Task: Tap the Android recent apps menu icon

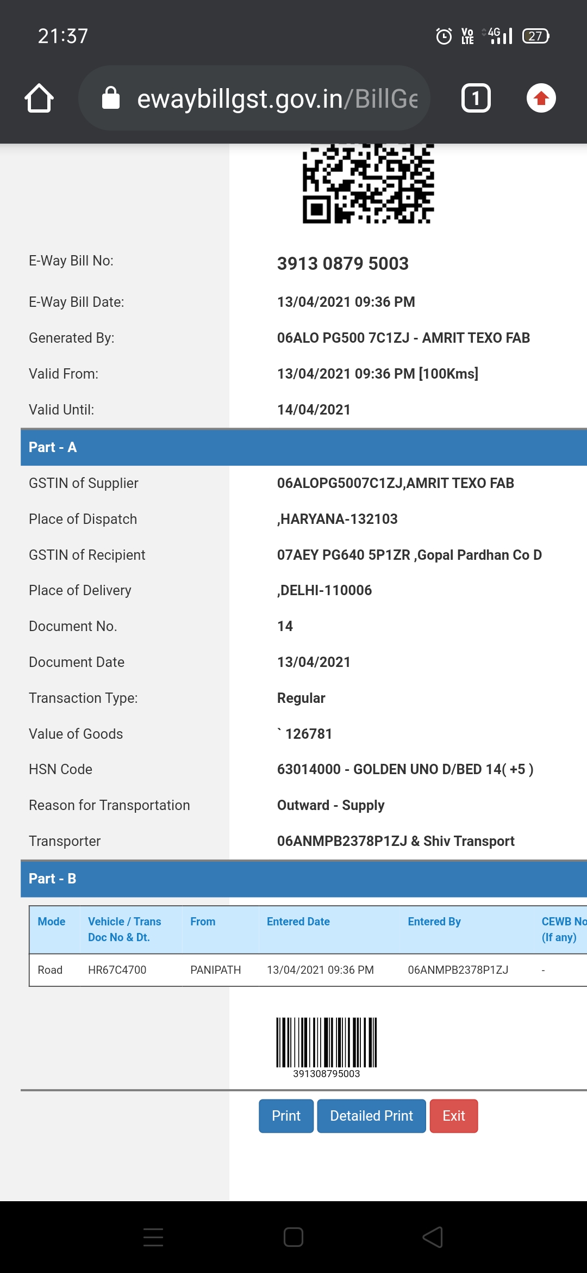Action: coord(153,1237)
